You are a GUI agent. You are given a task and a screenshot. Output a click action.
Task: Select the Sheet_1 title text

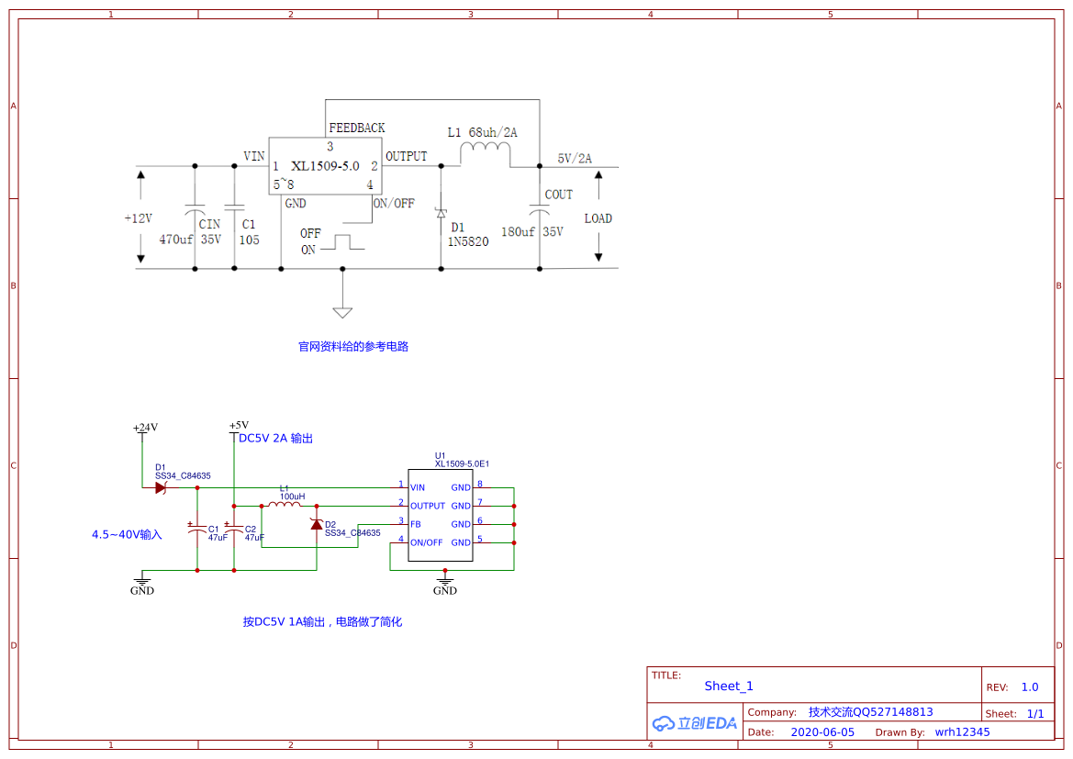pos(729,686)
